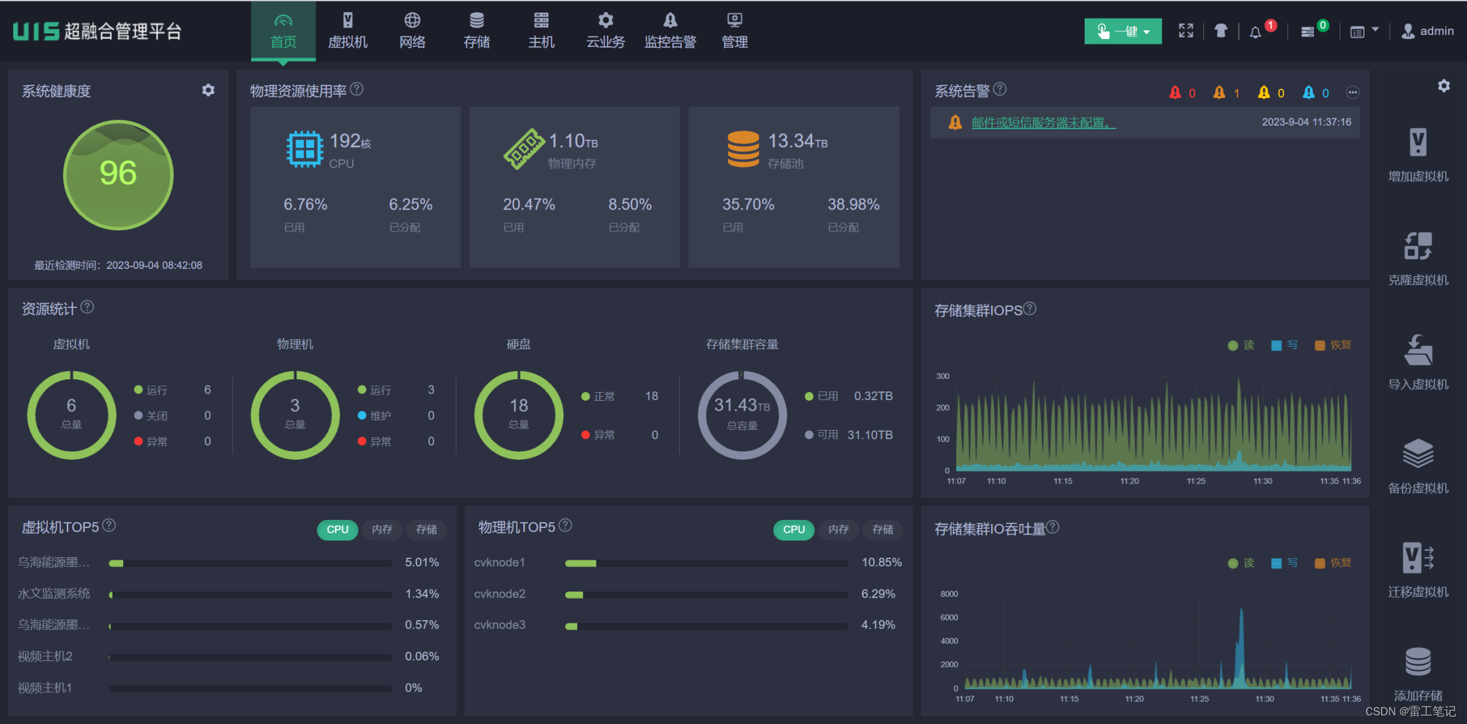
Task: Click the 存储池 storage pool icon
Action: [x=743, y=148]
